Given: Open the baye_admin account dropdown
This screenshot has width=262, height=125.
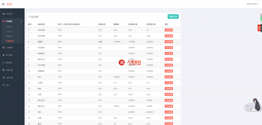Looking at the screenshot, I should tap(253, 4).
